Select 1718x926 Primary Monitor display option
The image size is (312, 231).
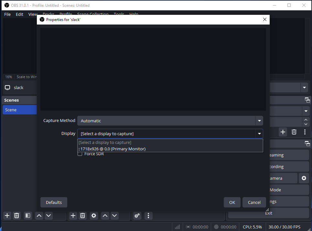click(170, 149)
